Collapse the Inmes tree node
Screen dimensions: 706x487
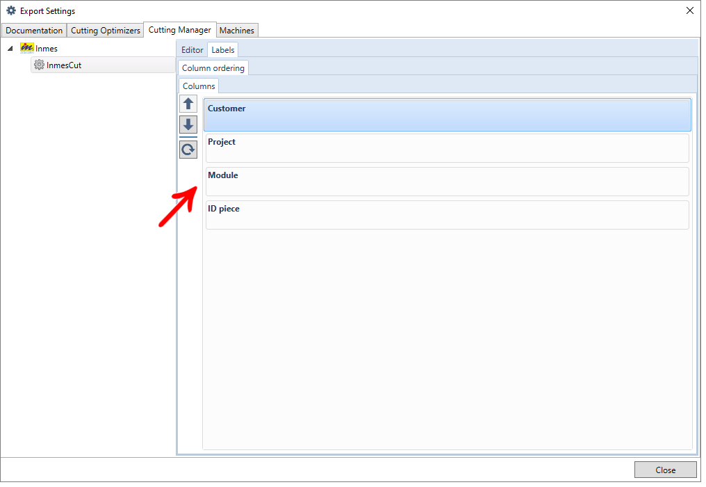tap(10, 48)
